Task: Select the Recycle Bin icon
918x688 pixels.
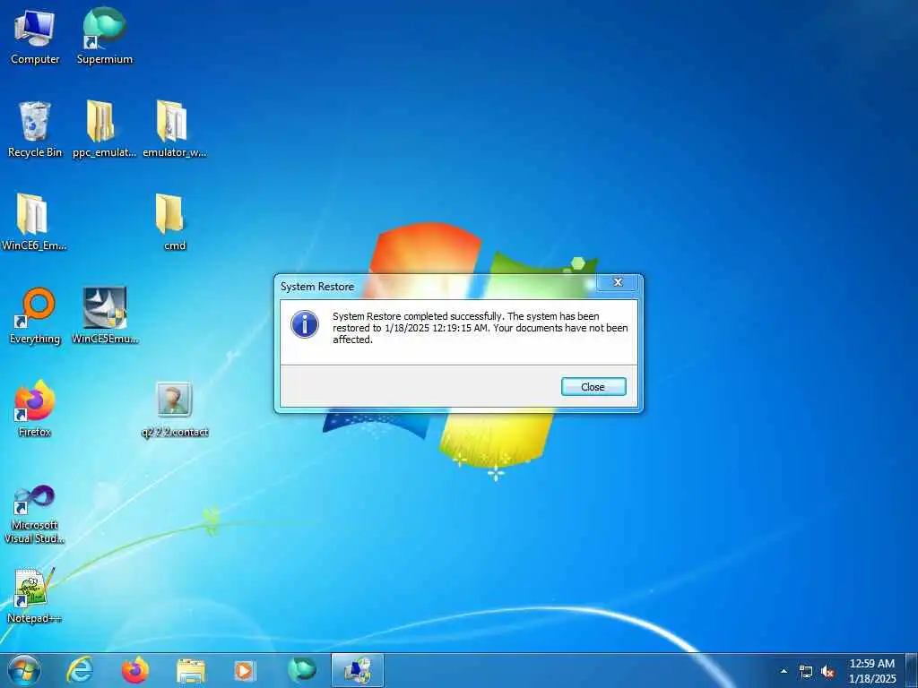Action: (x=35, y=130)
